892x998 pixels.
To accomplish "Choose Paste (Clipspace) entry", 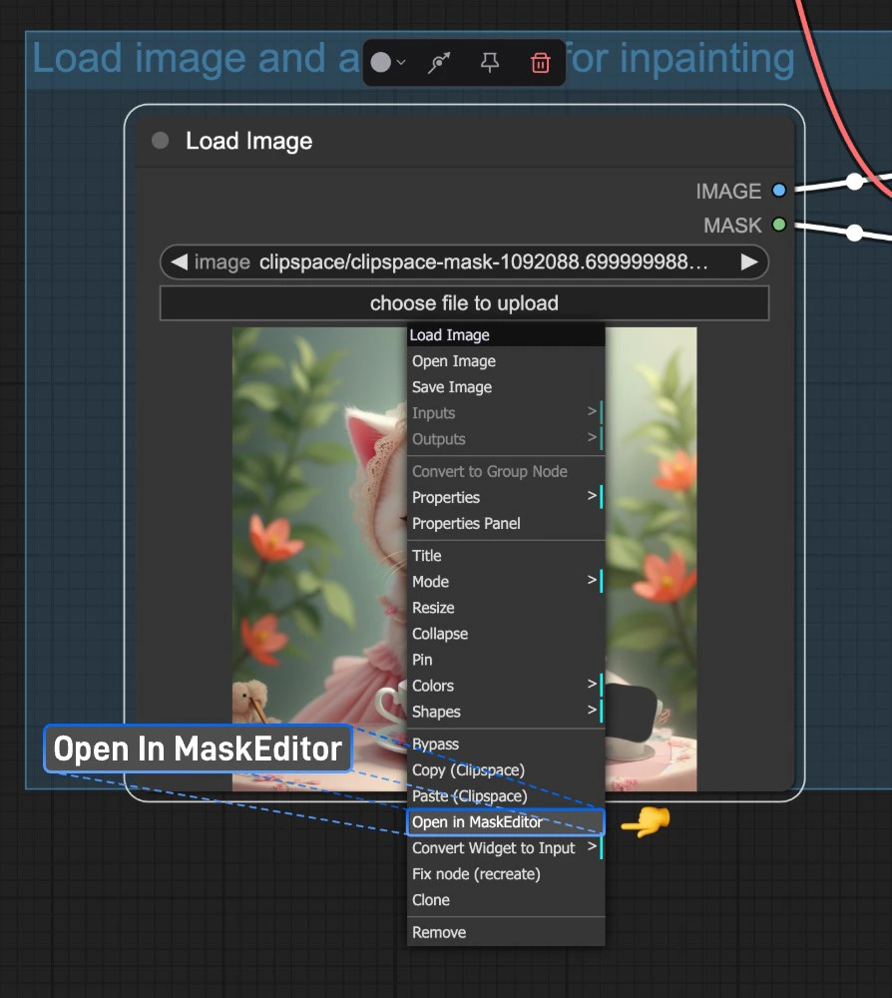I will 506,796.
